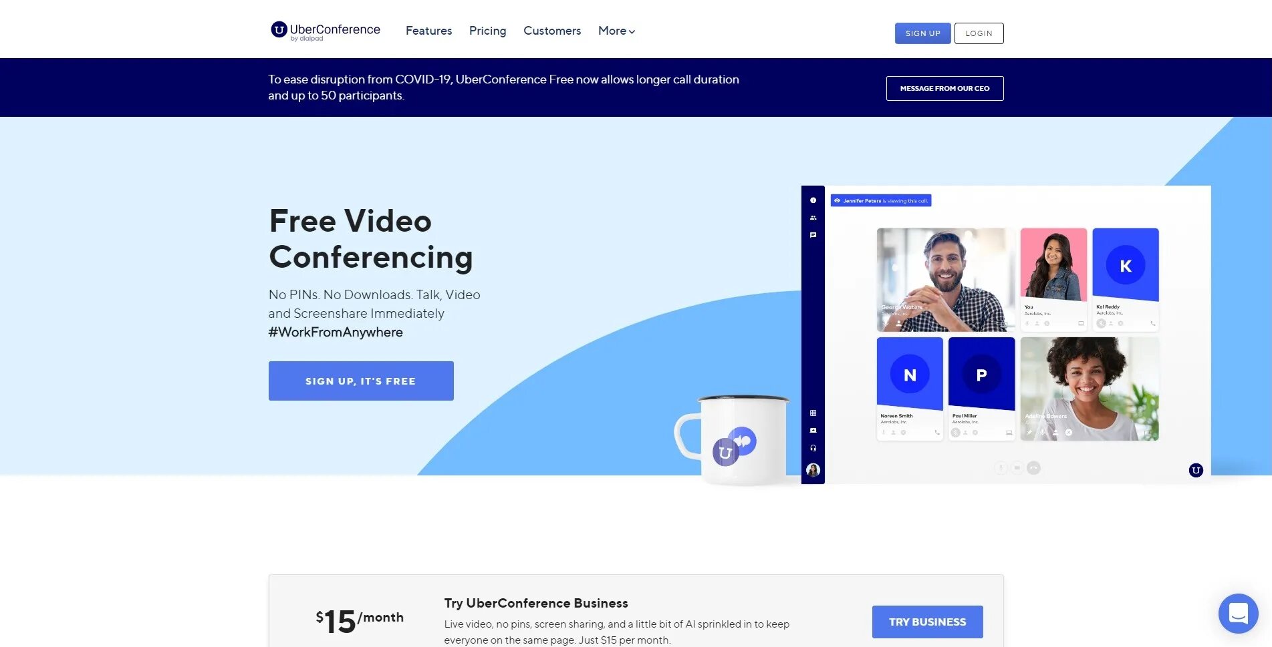Click the 'You' participant video tile
Image resolution: width=1272 pixels, height=647 pixels.
coord(1053,280)
